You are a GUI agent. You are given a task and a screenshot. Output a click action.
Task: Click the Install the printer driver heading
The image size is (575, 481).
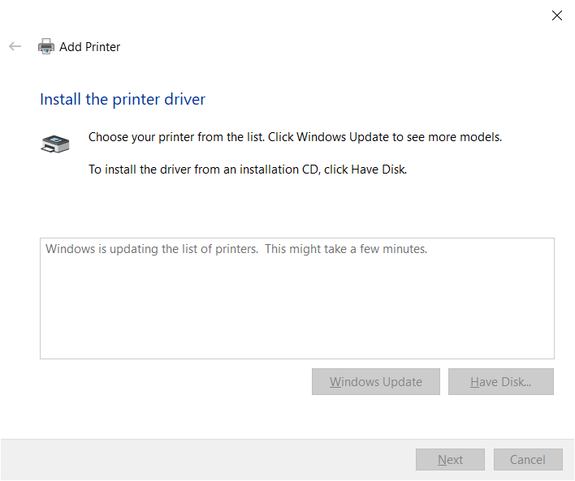123,99
